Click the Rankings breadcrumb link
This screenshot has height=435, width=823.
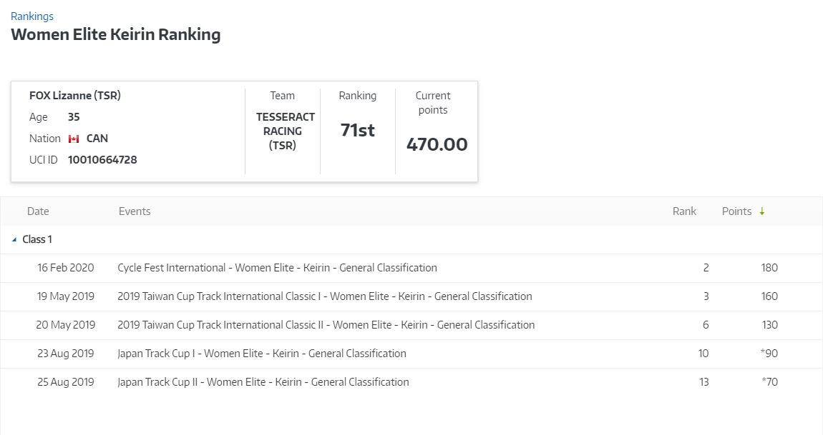click(31, 16)
